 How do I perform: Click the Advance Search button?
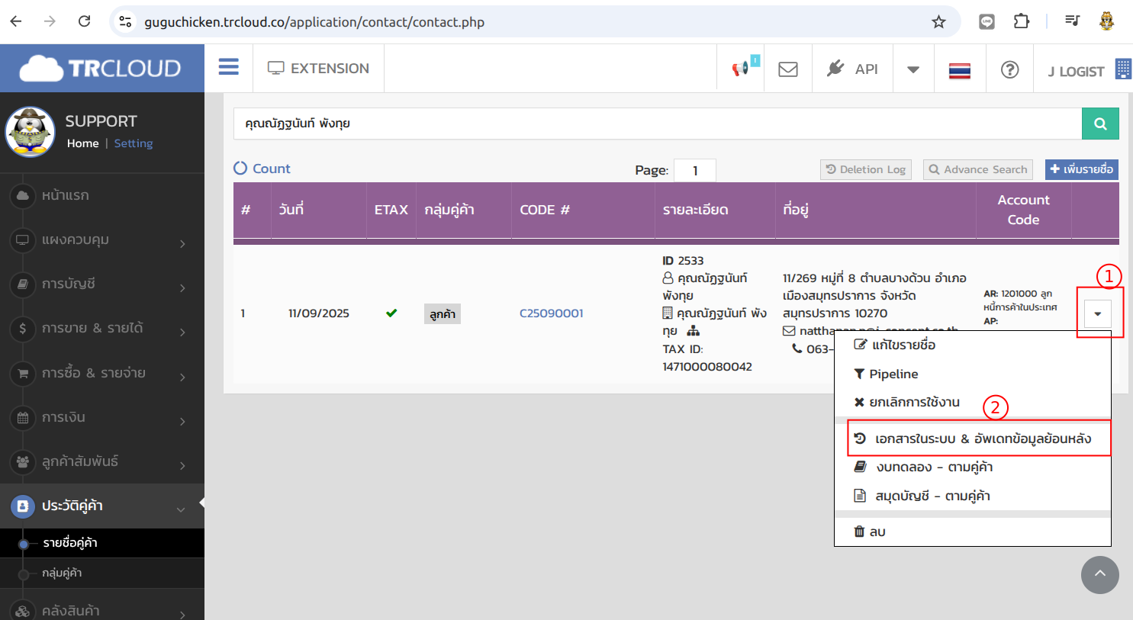click(x=977, y=169)
